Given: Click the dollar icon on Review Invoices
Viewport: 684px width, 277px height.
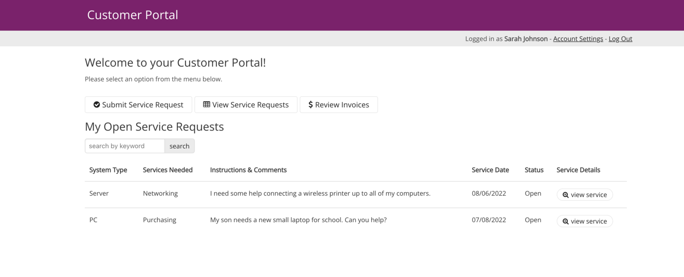Looking at the screenshot, I should click(x=311, y=105).
